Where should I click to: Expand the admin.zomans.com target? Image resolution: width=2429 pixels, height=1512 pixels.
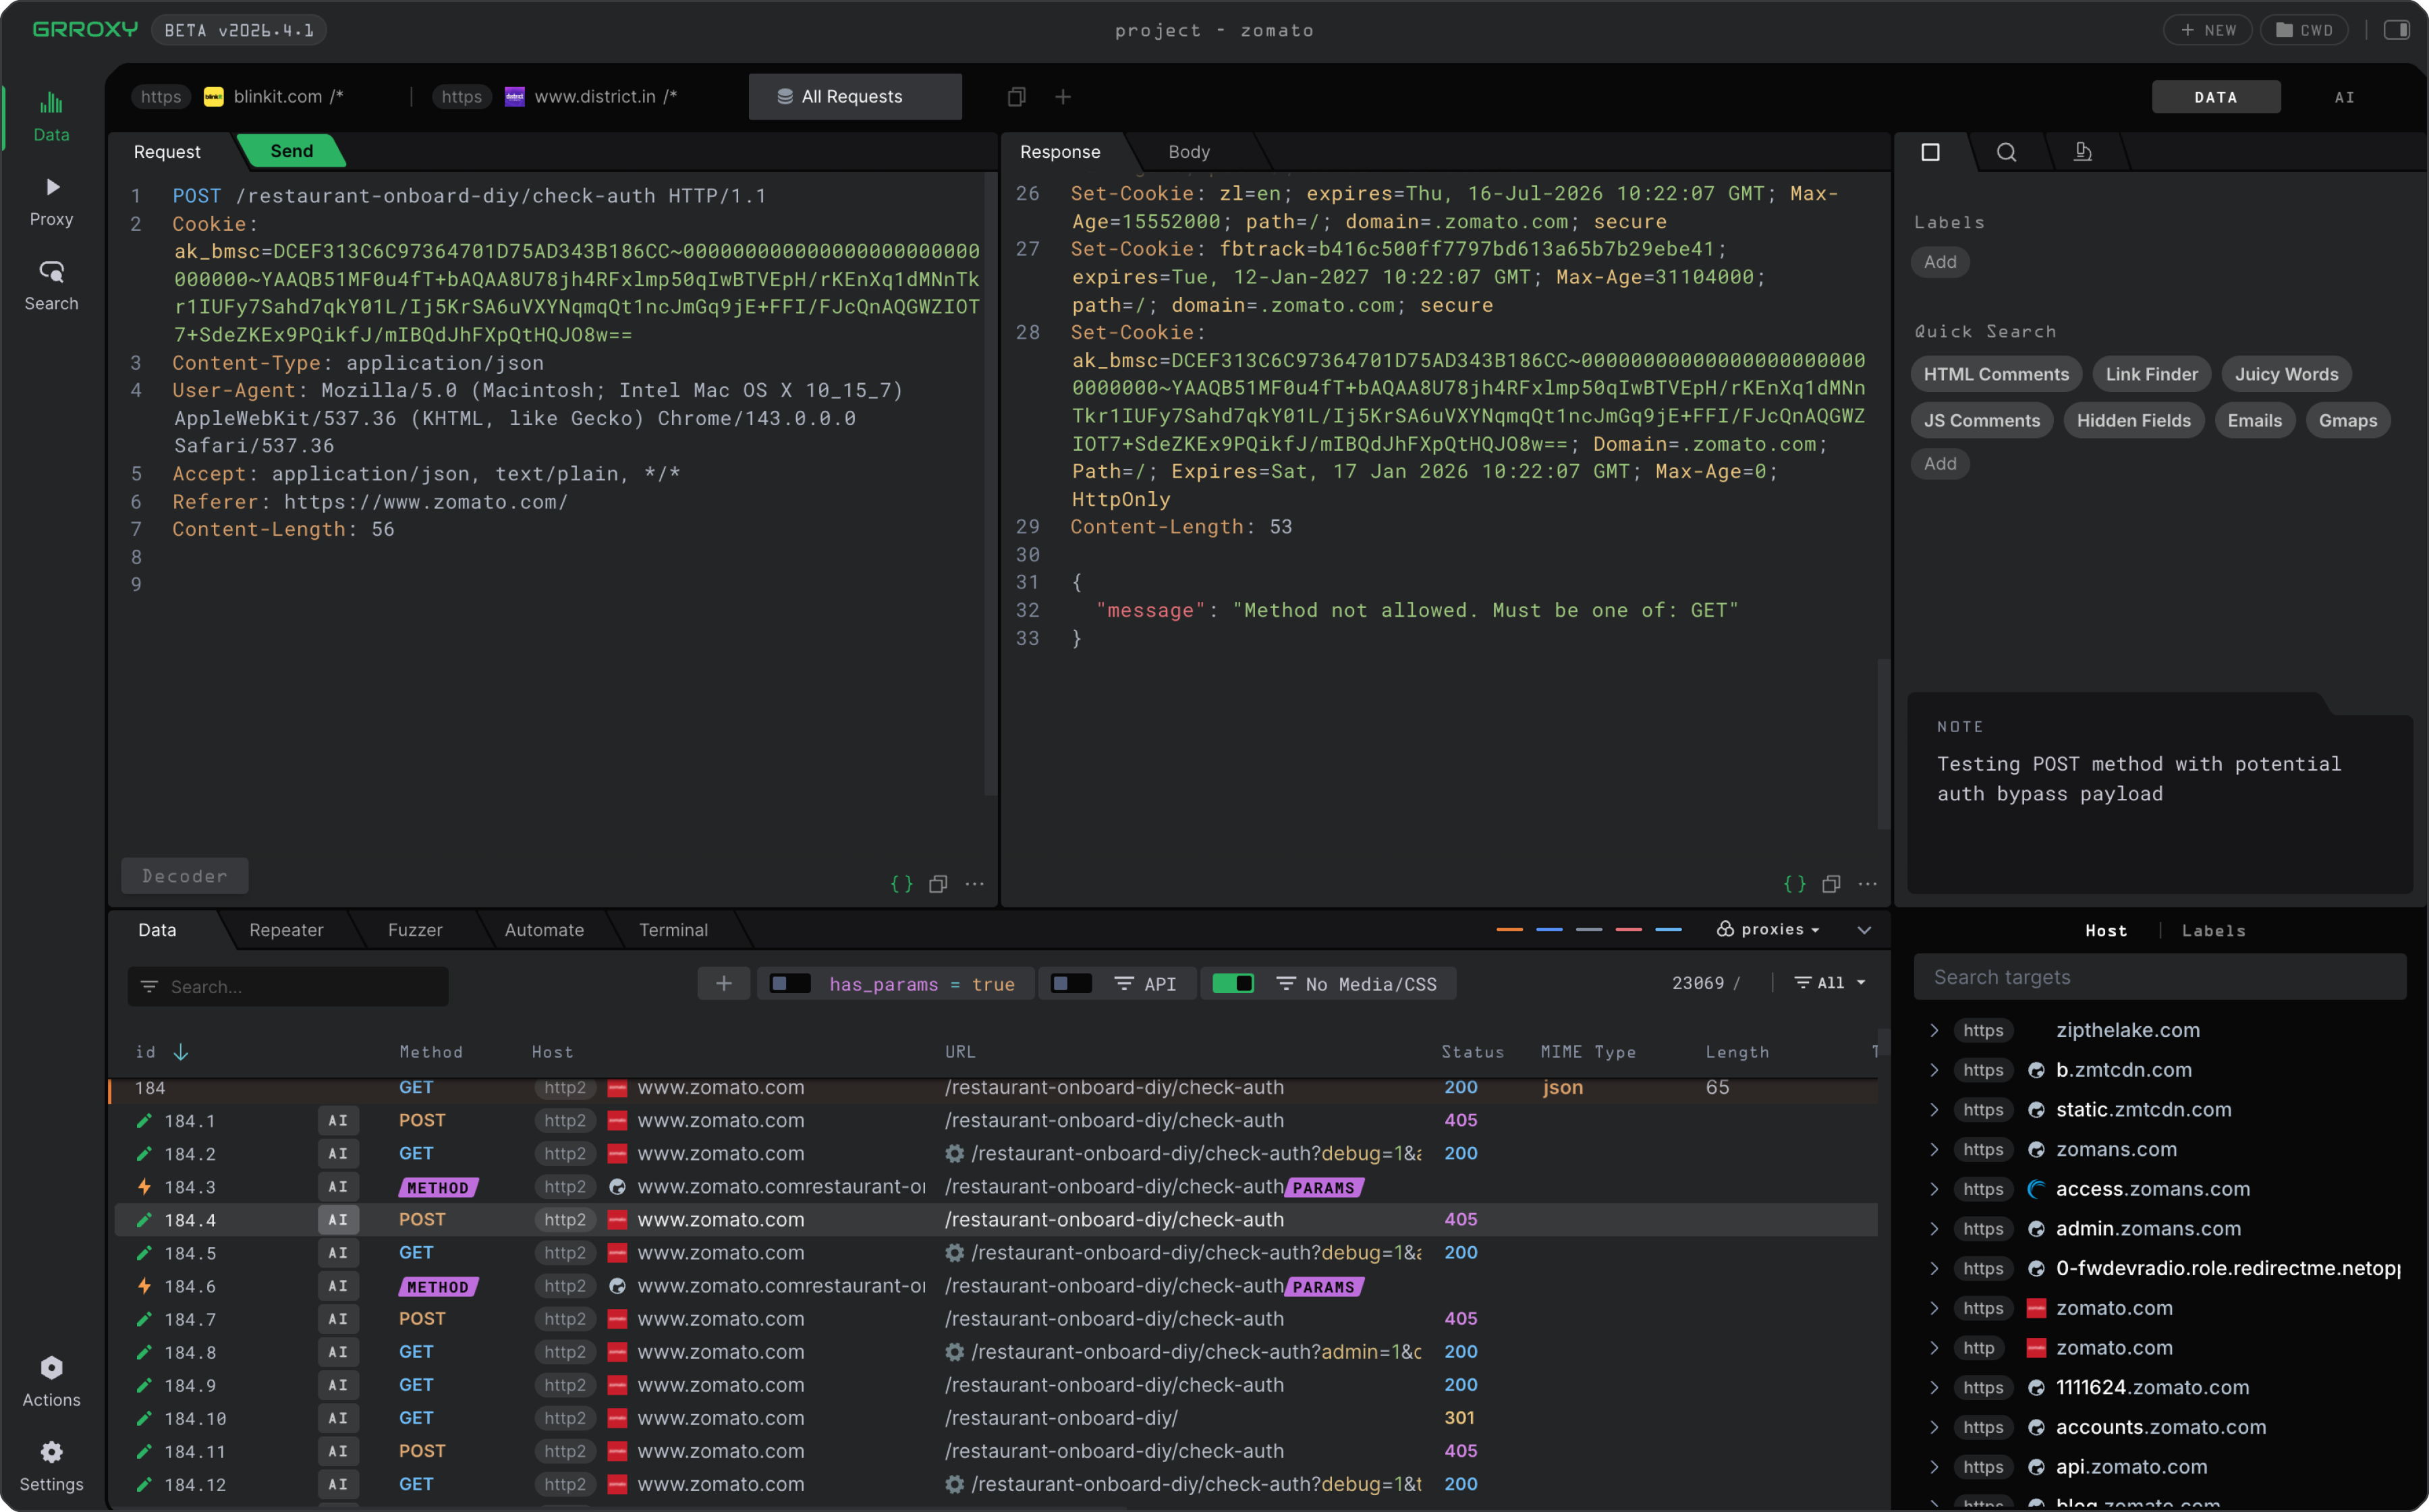(1934, 1229)
